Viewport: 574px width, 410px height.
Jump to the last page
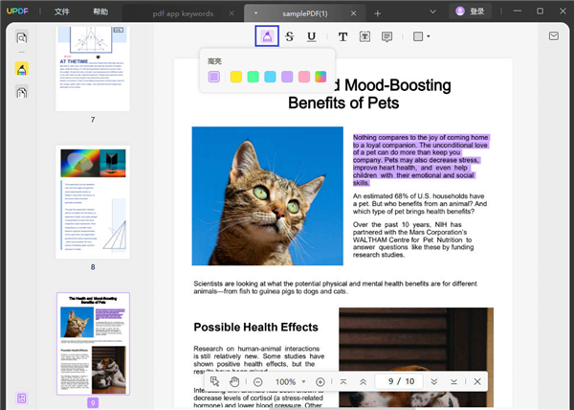click(453, 381)
